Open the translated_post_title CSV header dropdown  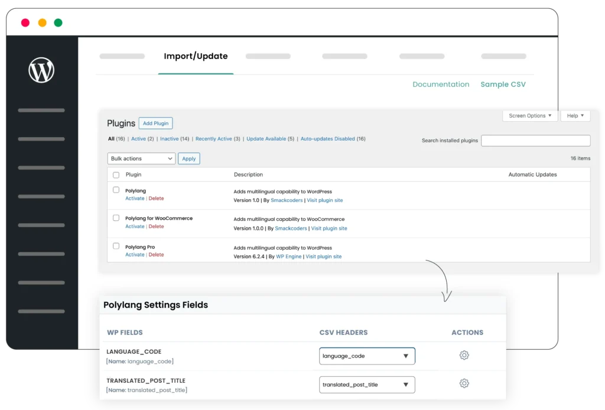(x=366, y=384)
